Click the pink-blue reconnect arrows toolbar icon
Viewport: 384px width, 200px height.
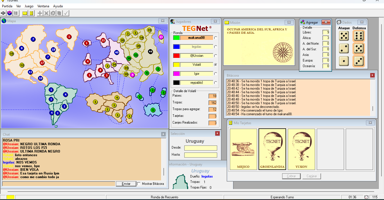[10, 13]
